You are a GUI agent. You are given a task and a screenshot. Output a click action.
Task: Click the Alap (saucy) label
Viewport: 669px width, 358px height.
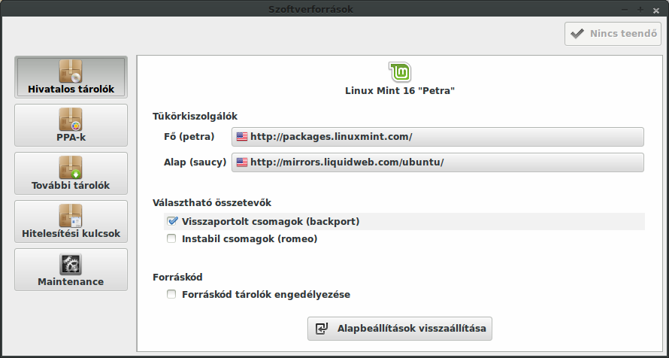click(x=195, y=162)
